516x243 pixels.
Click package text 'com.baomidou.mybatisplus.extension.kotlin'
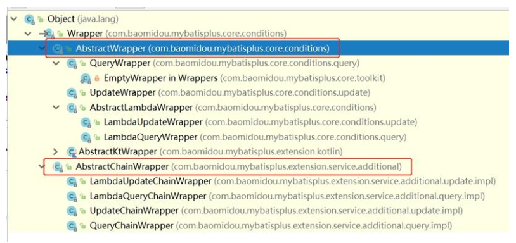251,152
